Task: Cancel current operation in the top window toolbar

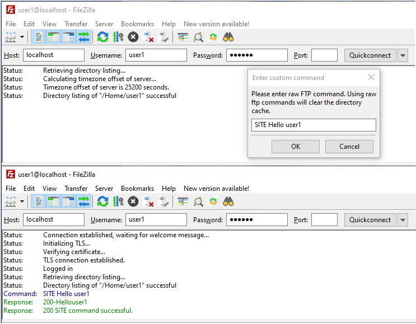Action: tap(133, 37)
